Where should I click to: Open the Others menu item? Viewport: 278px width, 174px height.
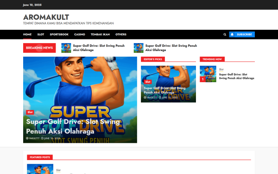click(121, 34)
